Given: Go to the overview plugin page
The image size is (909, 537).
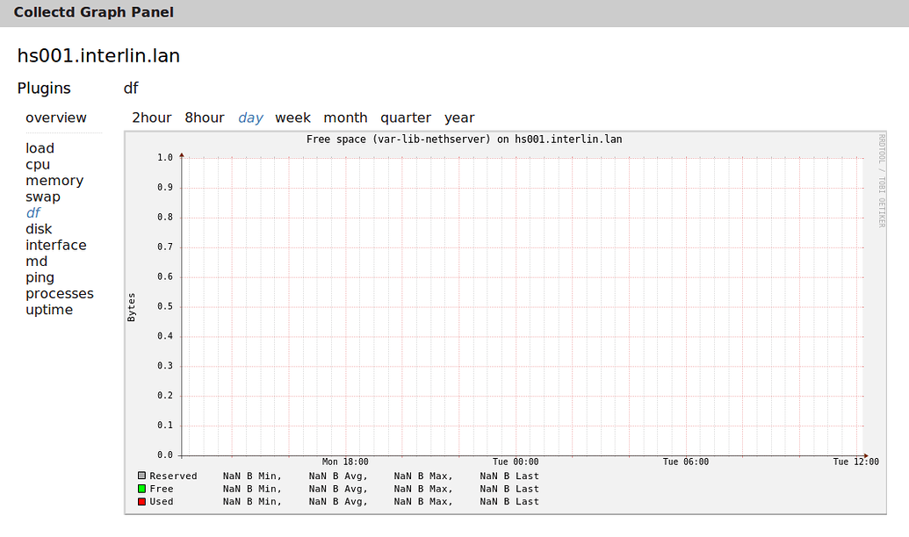Looking at the screenshot, I should pos(55,118).
